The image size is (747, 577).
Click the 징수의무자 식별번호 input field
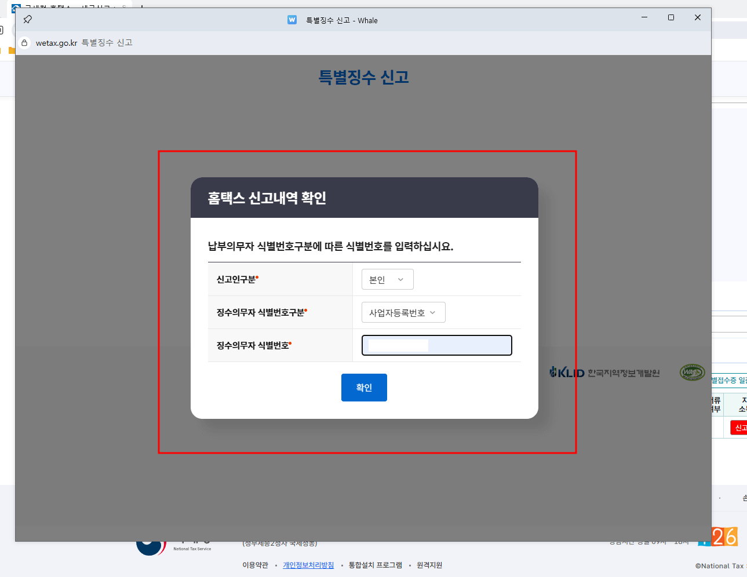(436, 345)
